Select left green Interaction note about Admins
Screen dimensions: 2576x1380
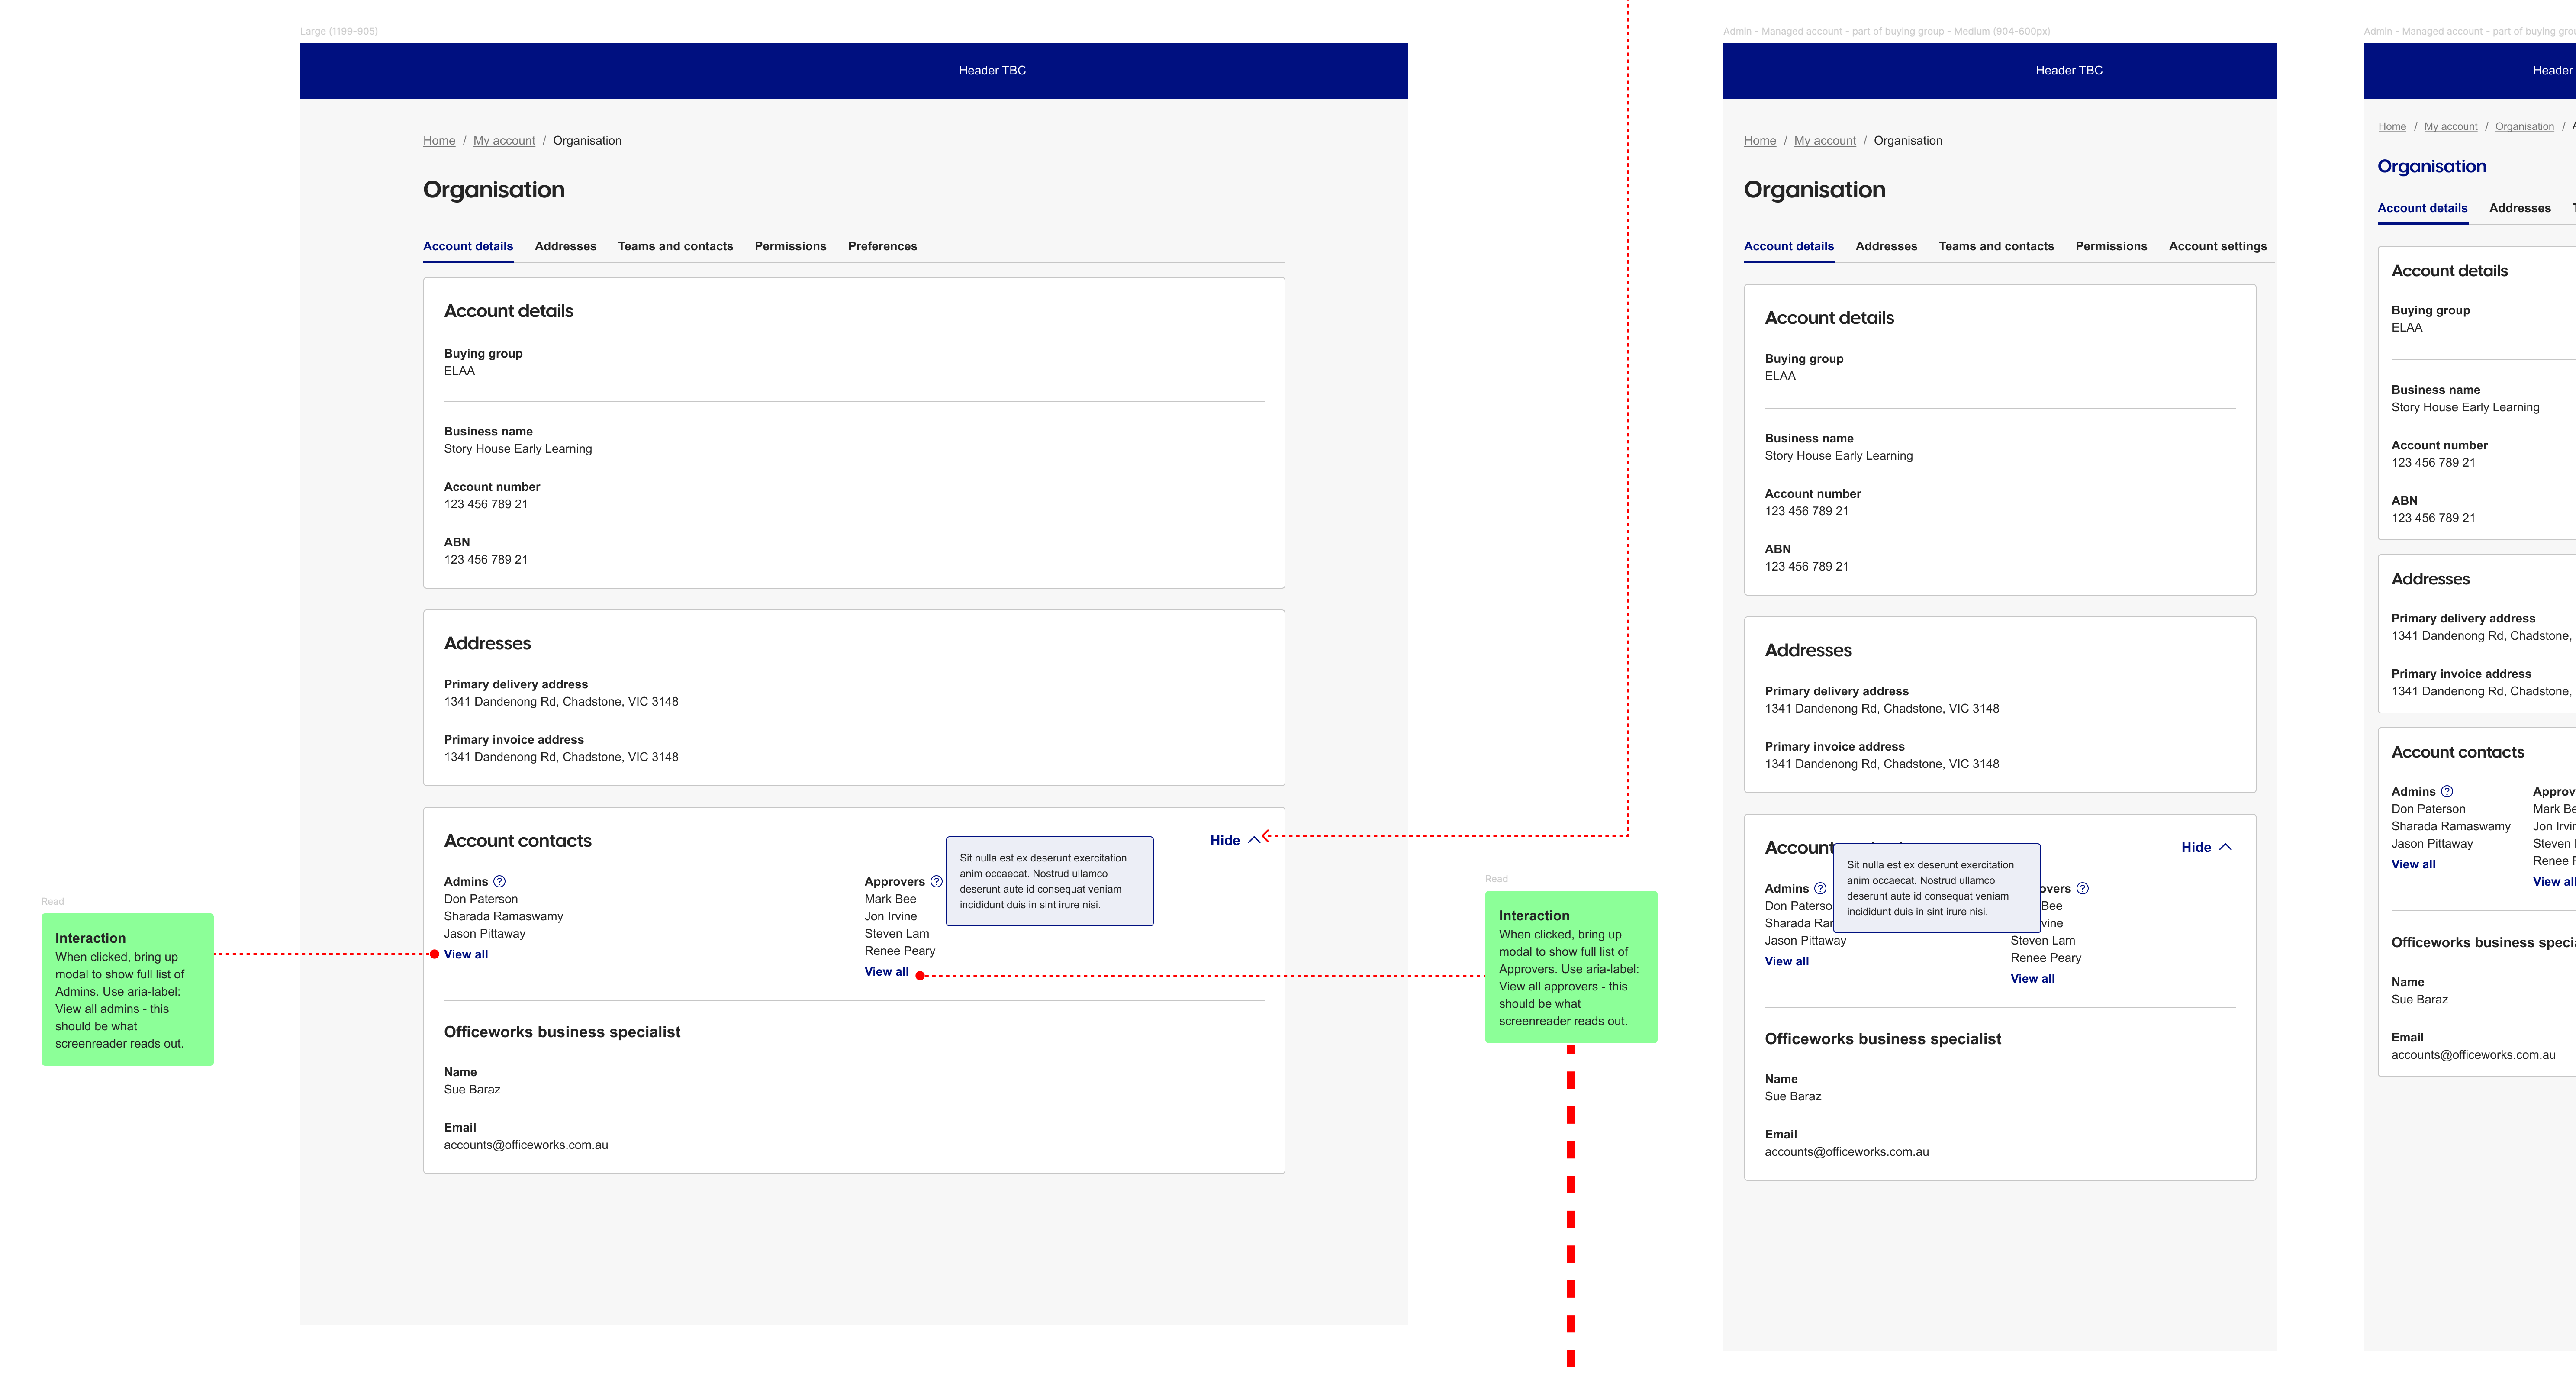(x=127, y=989)
